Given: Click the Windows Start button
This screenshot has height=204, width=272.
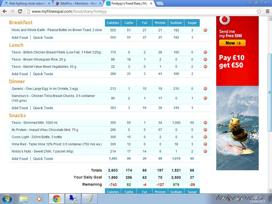Looking at the screenshot, I should pyautogui.click(x=7, y=198).
